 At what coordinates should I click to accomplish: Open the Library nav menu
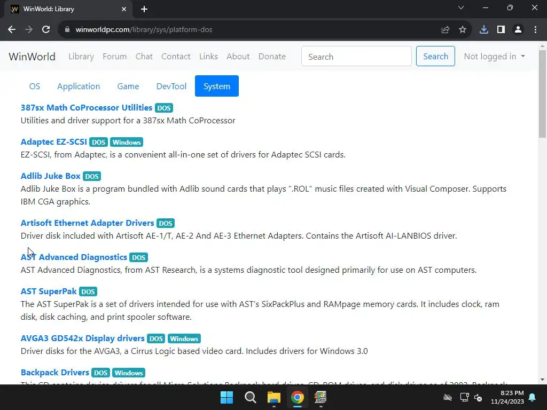click(81, 57)
